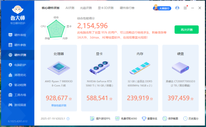Screen dimensions: 206x127
Task: Click the 内存 RAM stick image
Action: (140, 68)
